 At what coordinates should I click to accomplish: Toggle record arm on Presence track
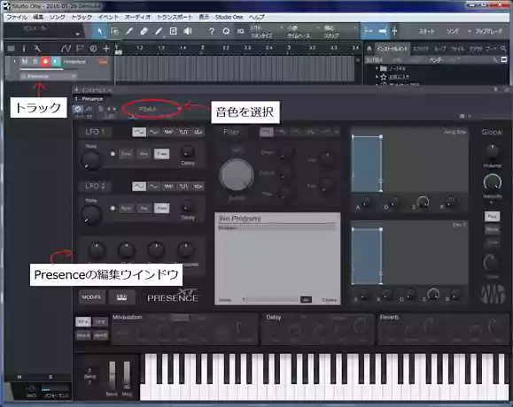(x=45, y=61)
